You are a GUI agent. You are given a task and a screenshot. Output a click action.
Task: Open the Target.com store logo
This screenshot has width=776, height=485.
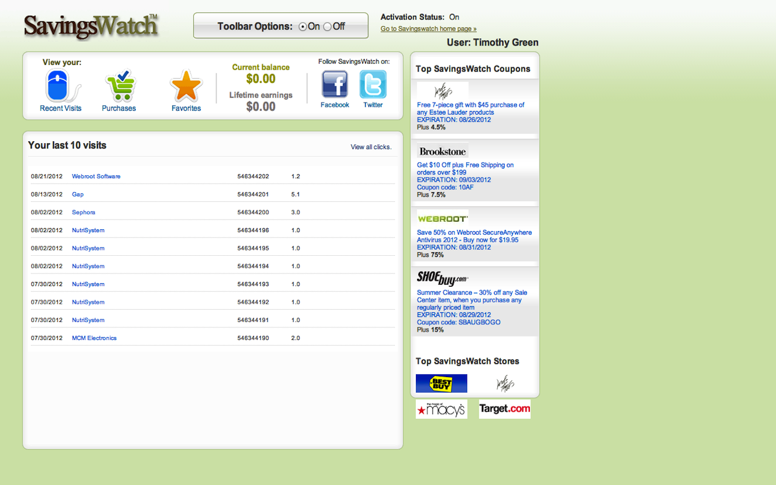[x=504, y=409]
